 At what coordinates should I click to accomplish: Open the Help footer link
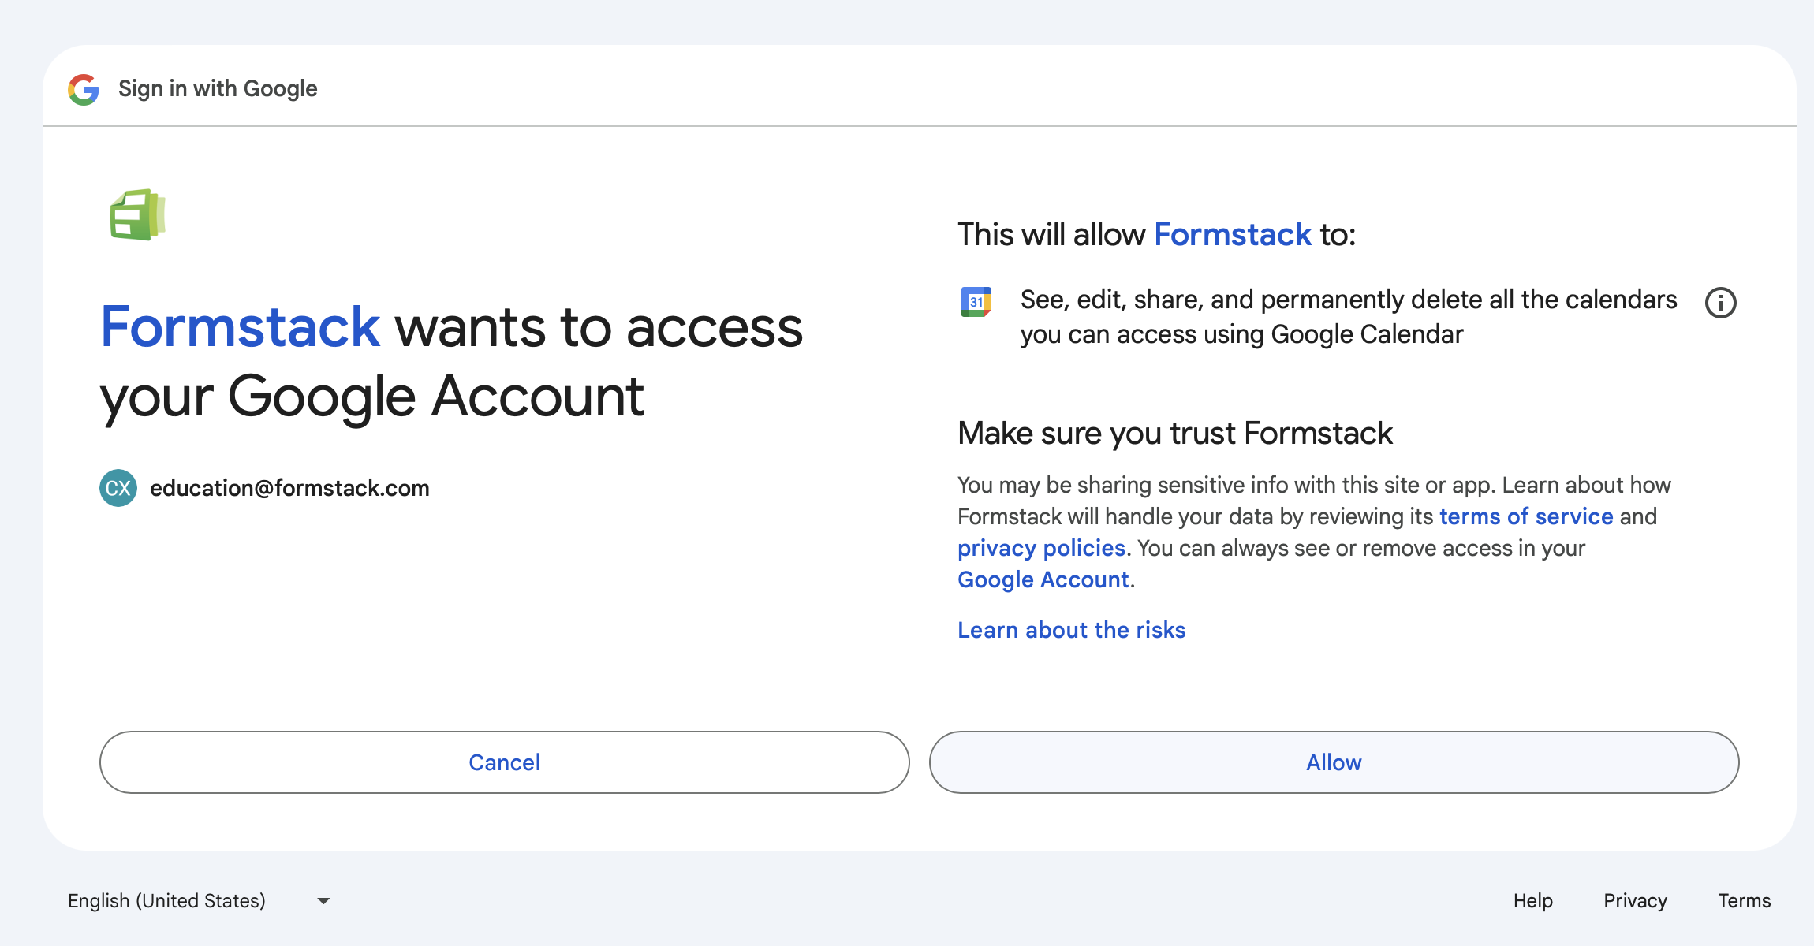[1532, 901]
